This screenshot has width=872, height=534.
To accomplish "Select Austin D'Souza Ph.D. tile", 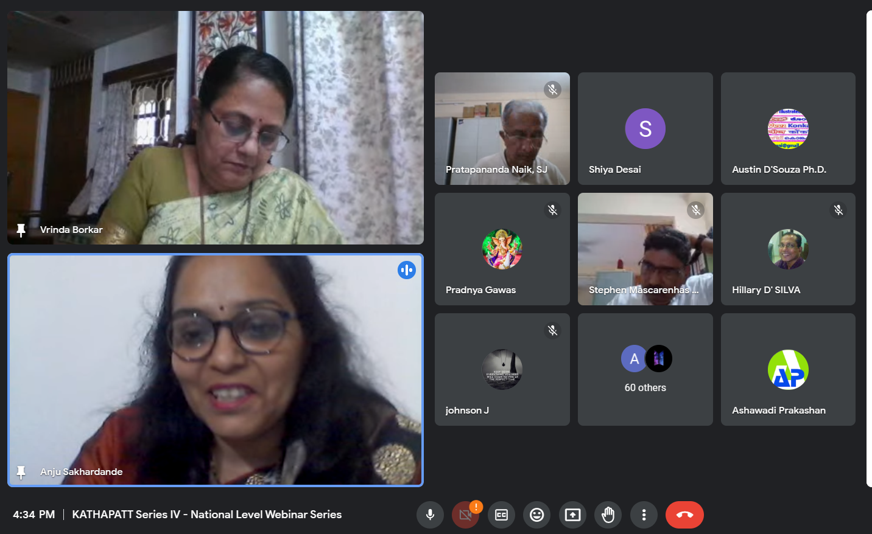I will pos(788,129).
